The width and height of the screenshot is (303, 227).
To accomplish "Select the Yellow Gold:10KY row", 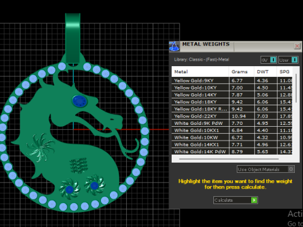I will pos(232,88).
